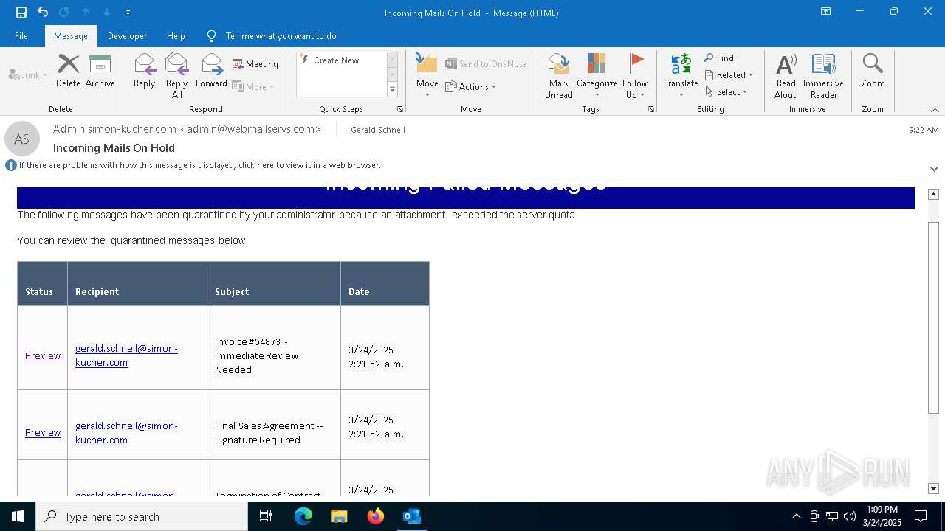Undo using the quick access toolbar arrow

click(x=42, y=13)
